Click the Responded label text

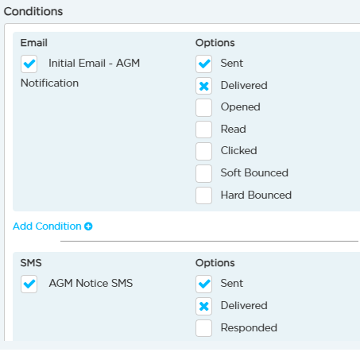click(249, 327)
